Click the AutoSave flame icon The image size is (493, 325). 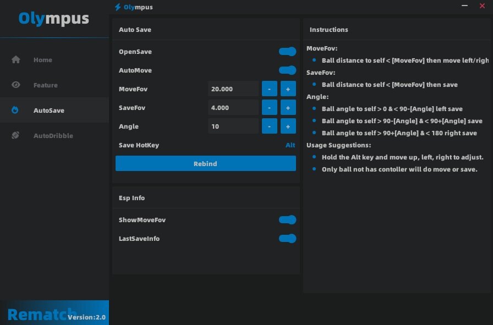(15, 110)
